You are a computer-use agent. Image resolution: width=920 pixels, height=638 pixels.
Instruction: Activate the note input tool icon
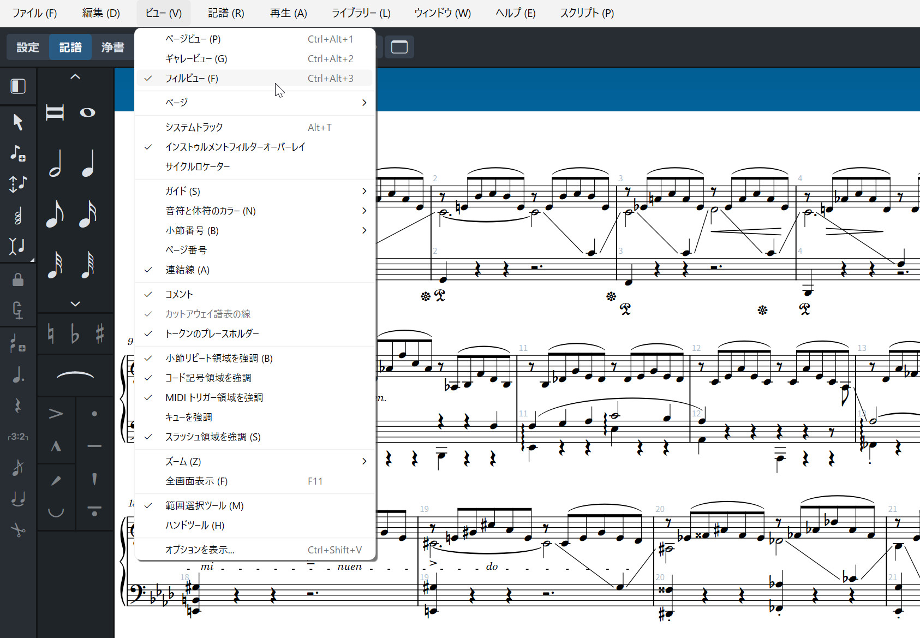pyautogui.click(x=18, y=153)
